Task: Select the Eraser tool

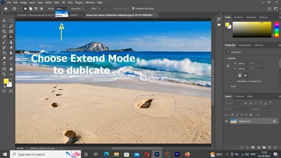Action: tap(11, 47)
